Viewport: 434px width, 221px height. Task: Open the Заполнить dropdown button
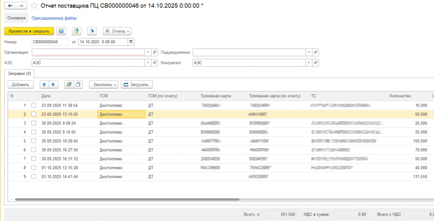(x=103, y=85)
